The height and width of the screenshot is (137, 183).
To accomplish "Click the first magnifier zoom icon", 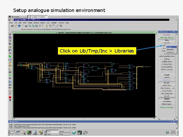I will [30, 26].
